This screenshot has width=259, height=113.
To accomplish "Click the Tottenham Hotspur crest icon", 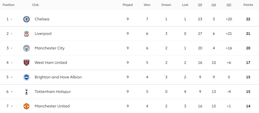I will (x=27, y=92).
